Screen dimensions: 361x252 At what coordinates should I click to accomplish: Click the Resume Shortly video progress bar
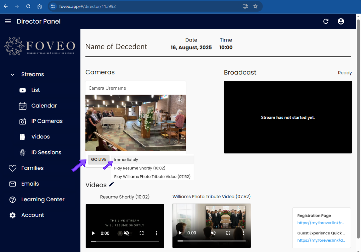tap(125, 241)
